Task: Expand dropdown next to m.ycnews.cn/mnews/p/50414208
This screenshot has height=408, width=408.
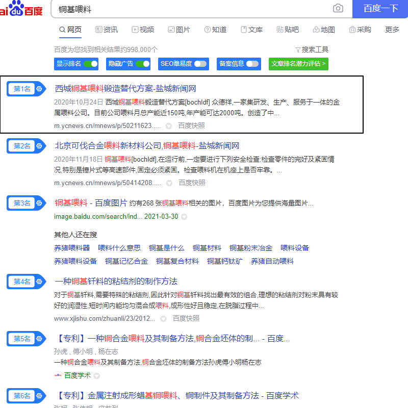Action: pos(169,183)
